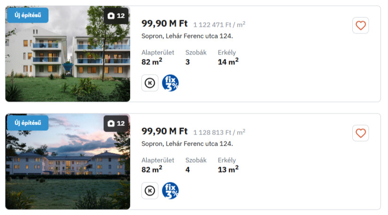Open the second listing's Sopron, Lehár Ferenc utca address
Image resolution: width=388 pixels, height=215 pixels.
(187, 144)
